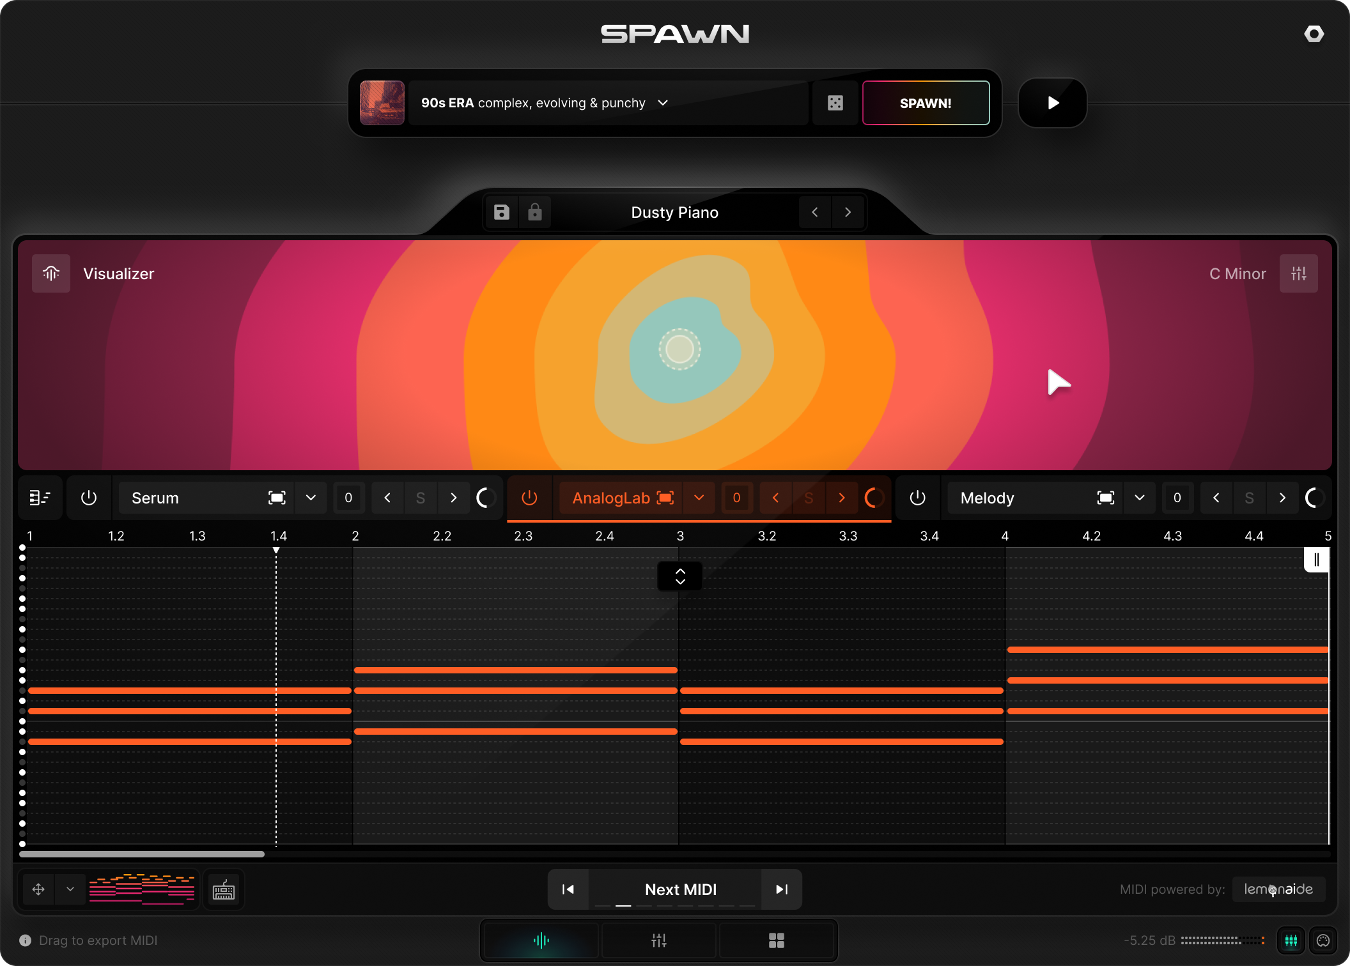Screen dimensions: 1350x966
Task: Go to next preset arrow
Action: click(848, 212)
